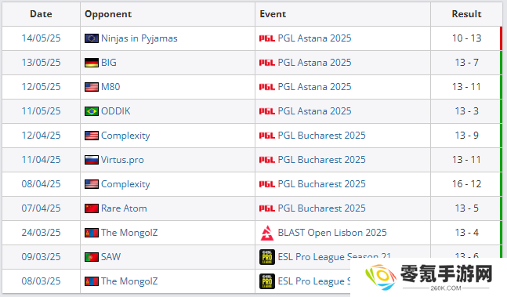Click the 16 - 12 result against Complexity
507x297 pixels.
pos(466,184)
